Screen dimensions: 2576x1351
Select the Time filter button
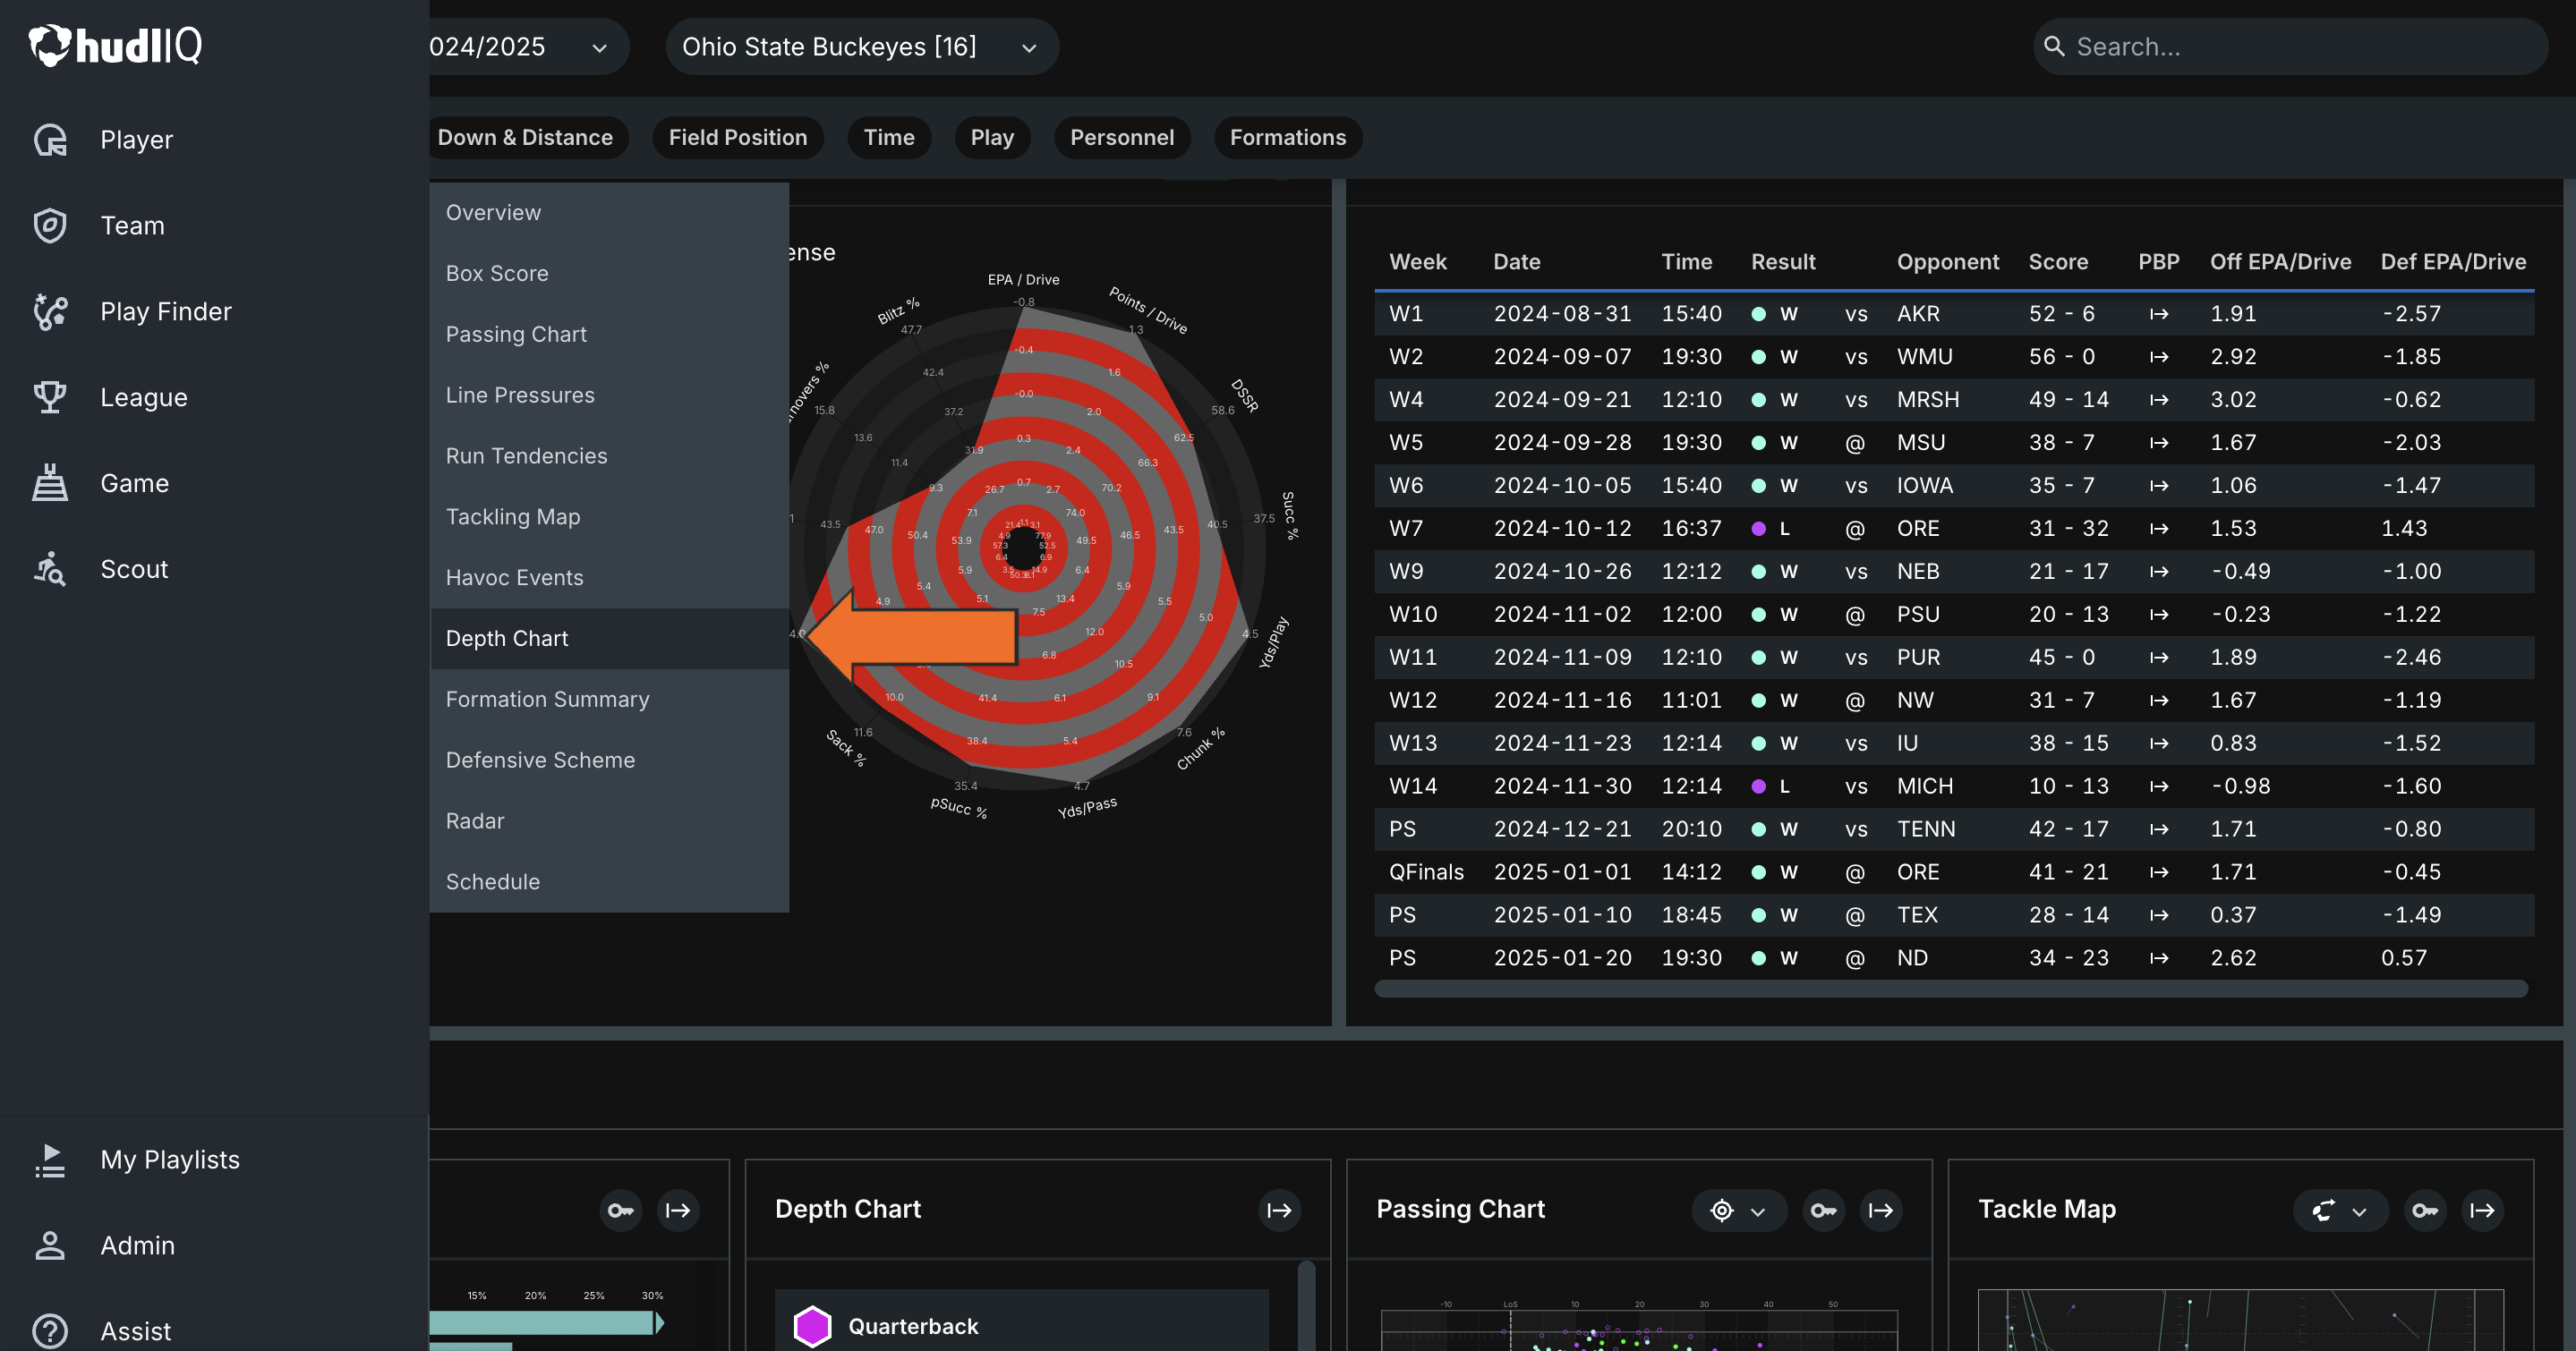click(x=889, y=138)
